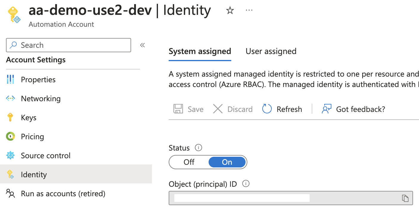Switch to the User assigned tab

point(271,51)
